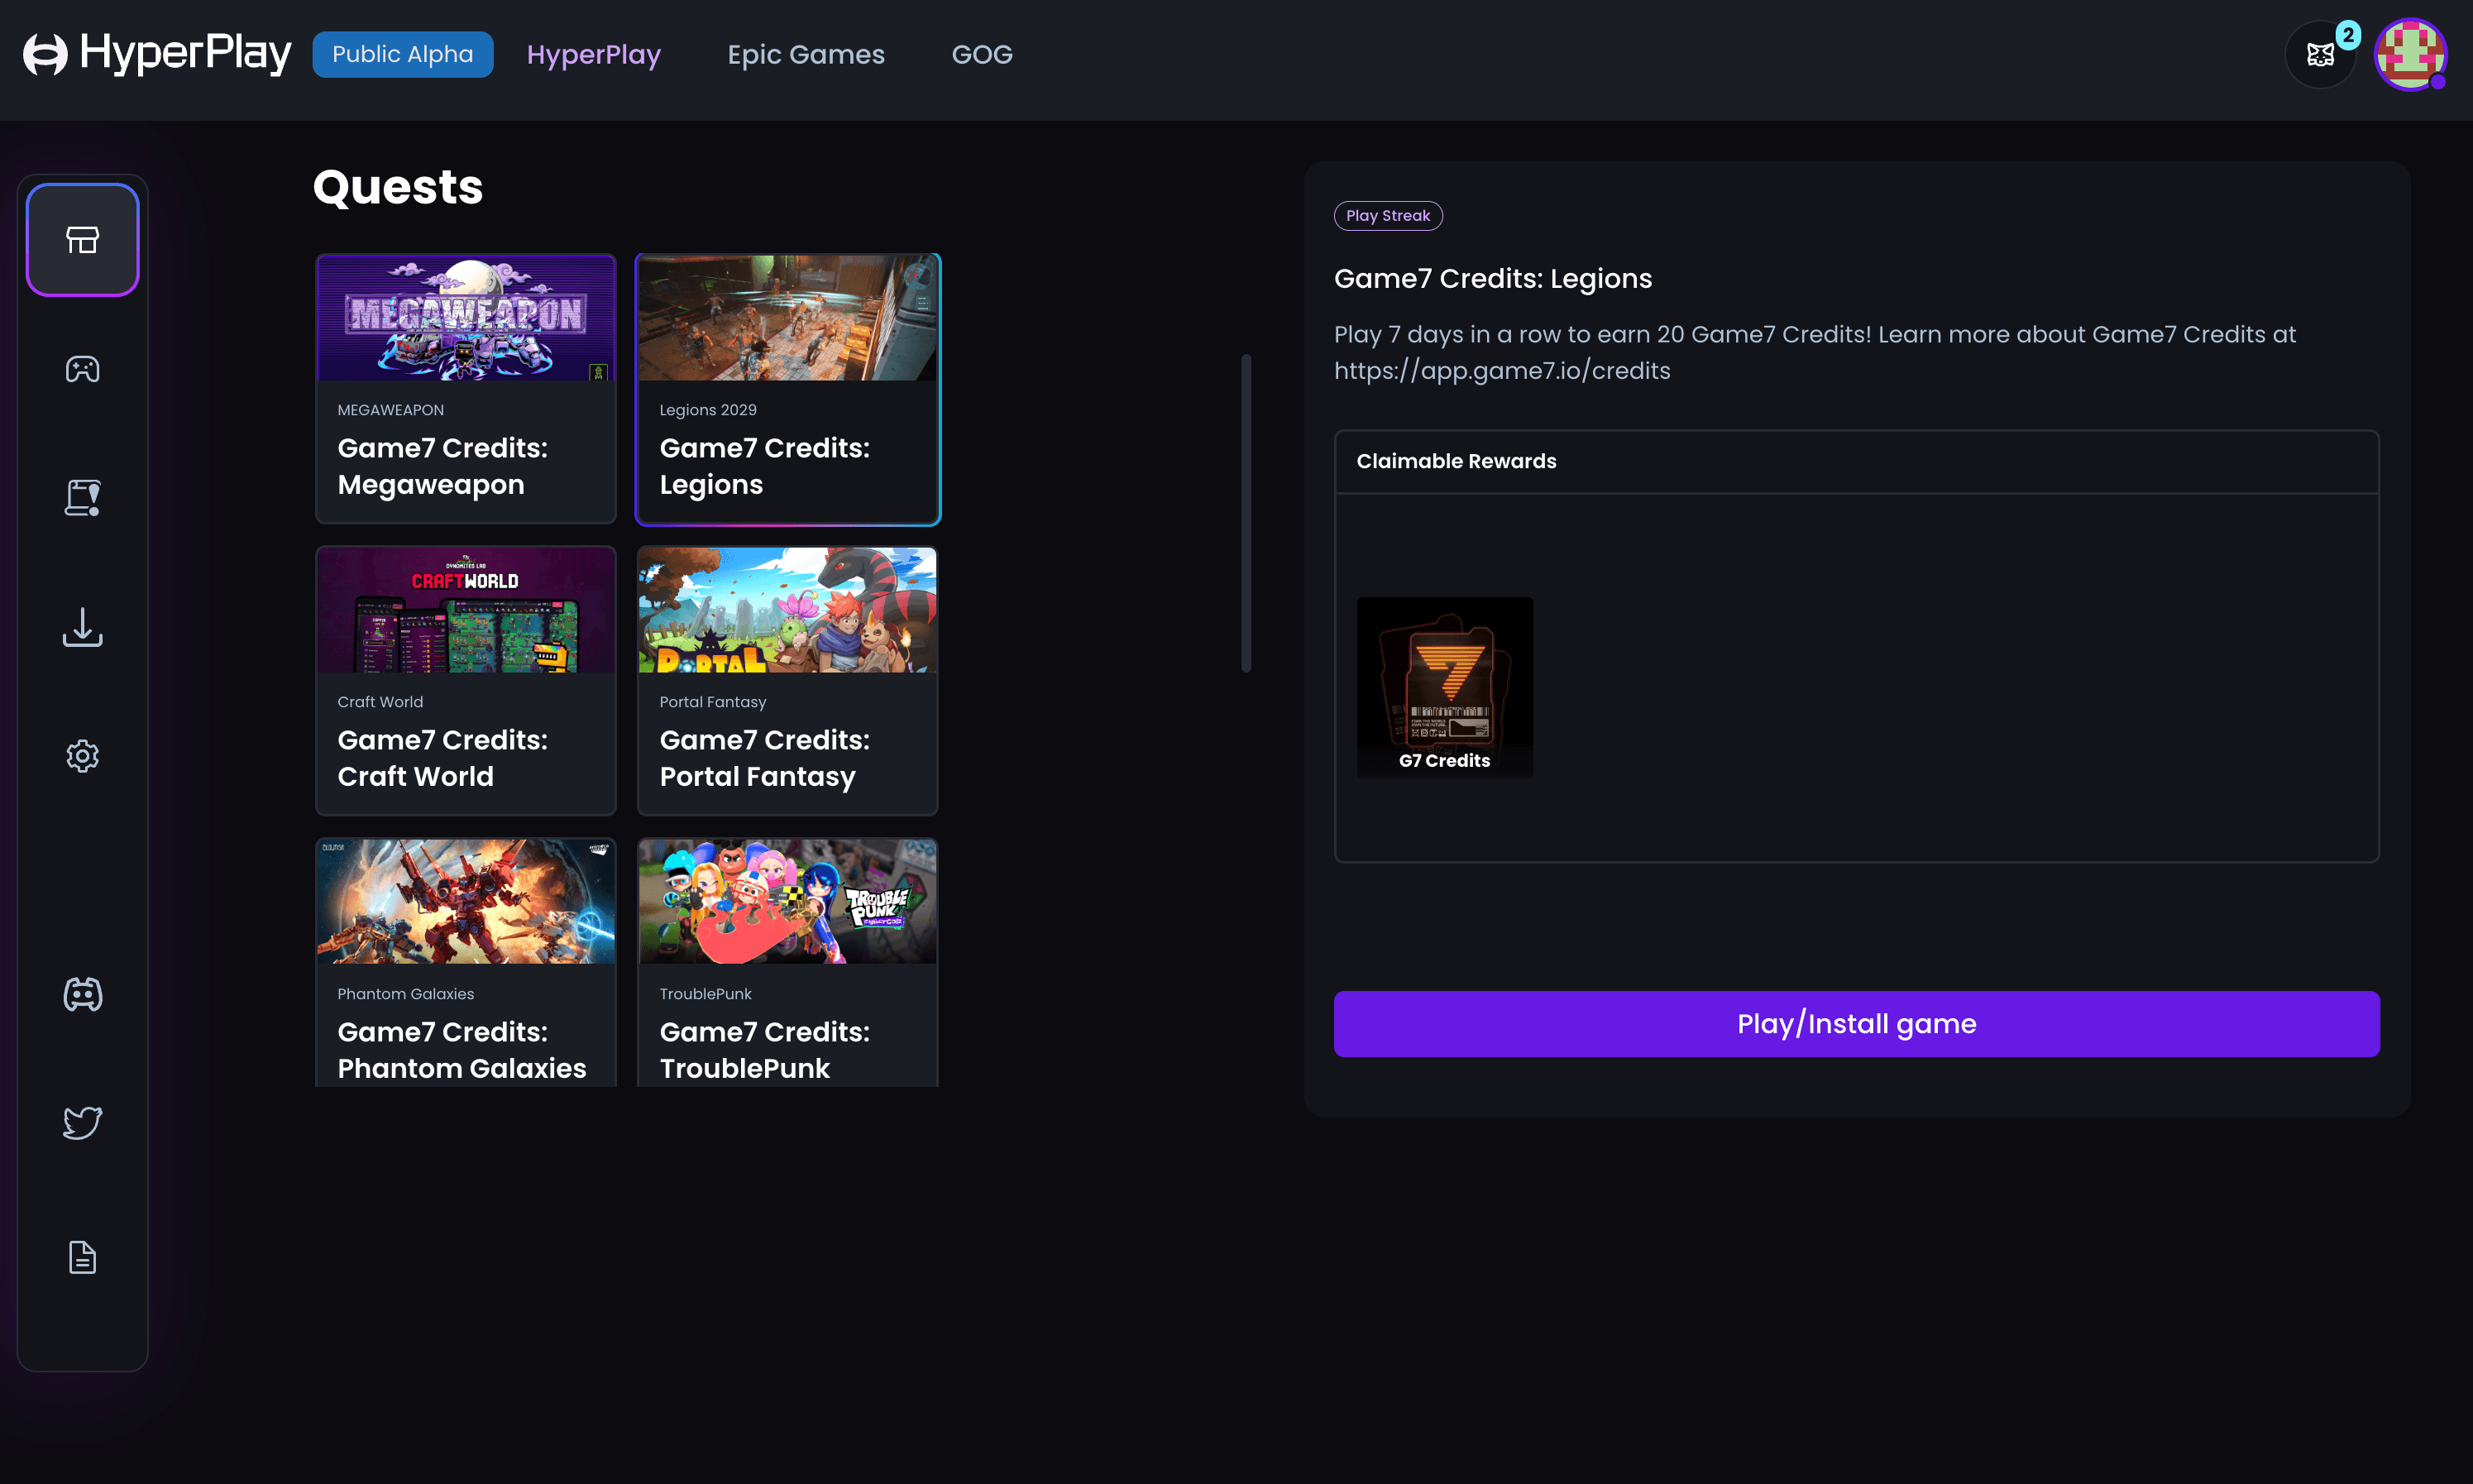2473x1484 pixels.
Task: Switch to the GOG tab
Action: point(982,54)
